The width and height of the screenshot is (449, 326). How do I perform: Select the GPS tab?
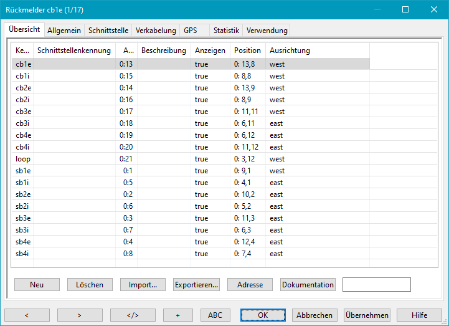click(190, 30)
